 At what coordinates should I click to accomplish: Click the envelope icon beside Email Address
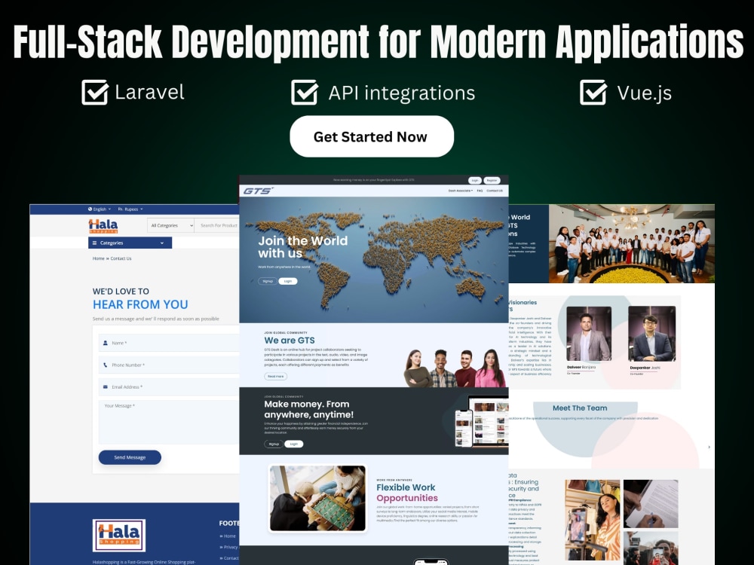106,387
